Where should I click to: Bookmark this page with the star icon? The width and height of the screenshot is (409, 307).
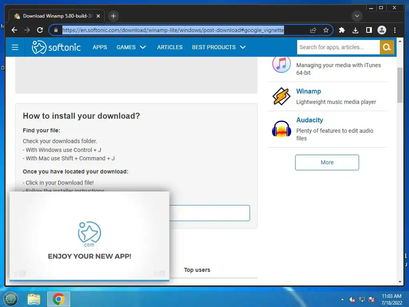coord(326,30)
